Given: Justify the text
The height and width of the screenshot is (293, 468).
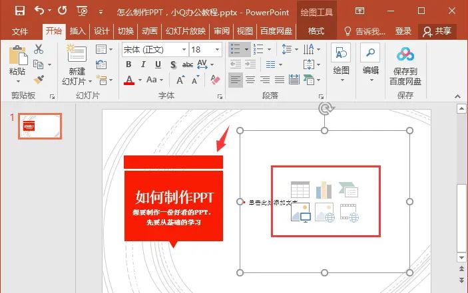Looking at the screenshot, I should click(x=280, y=80).
